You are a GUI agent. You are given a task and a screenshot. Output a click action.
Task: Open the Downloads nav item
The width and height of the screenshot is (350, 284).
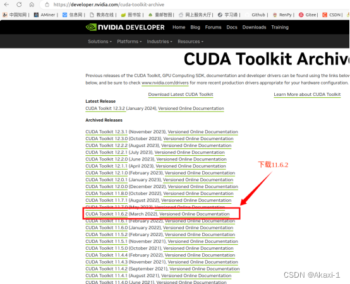(254, 27)
